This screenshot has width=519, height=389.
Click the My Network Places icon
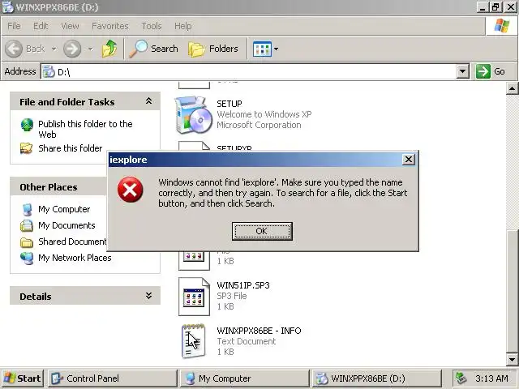click(x=27, y=258)
